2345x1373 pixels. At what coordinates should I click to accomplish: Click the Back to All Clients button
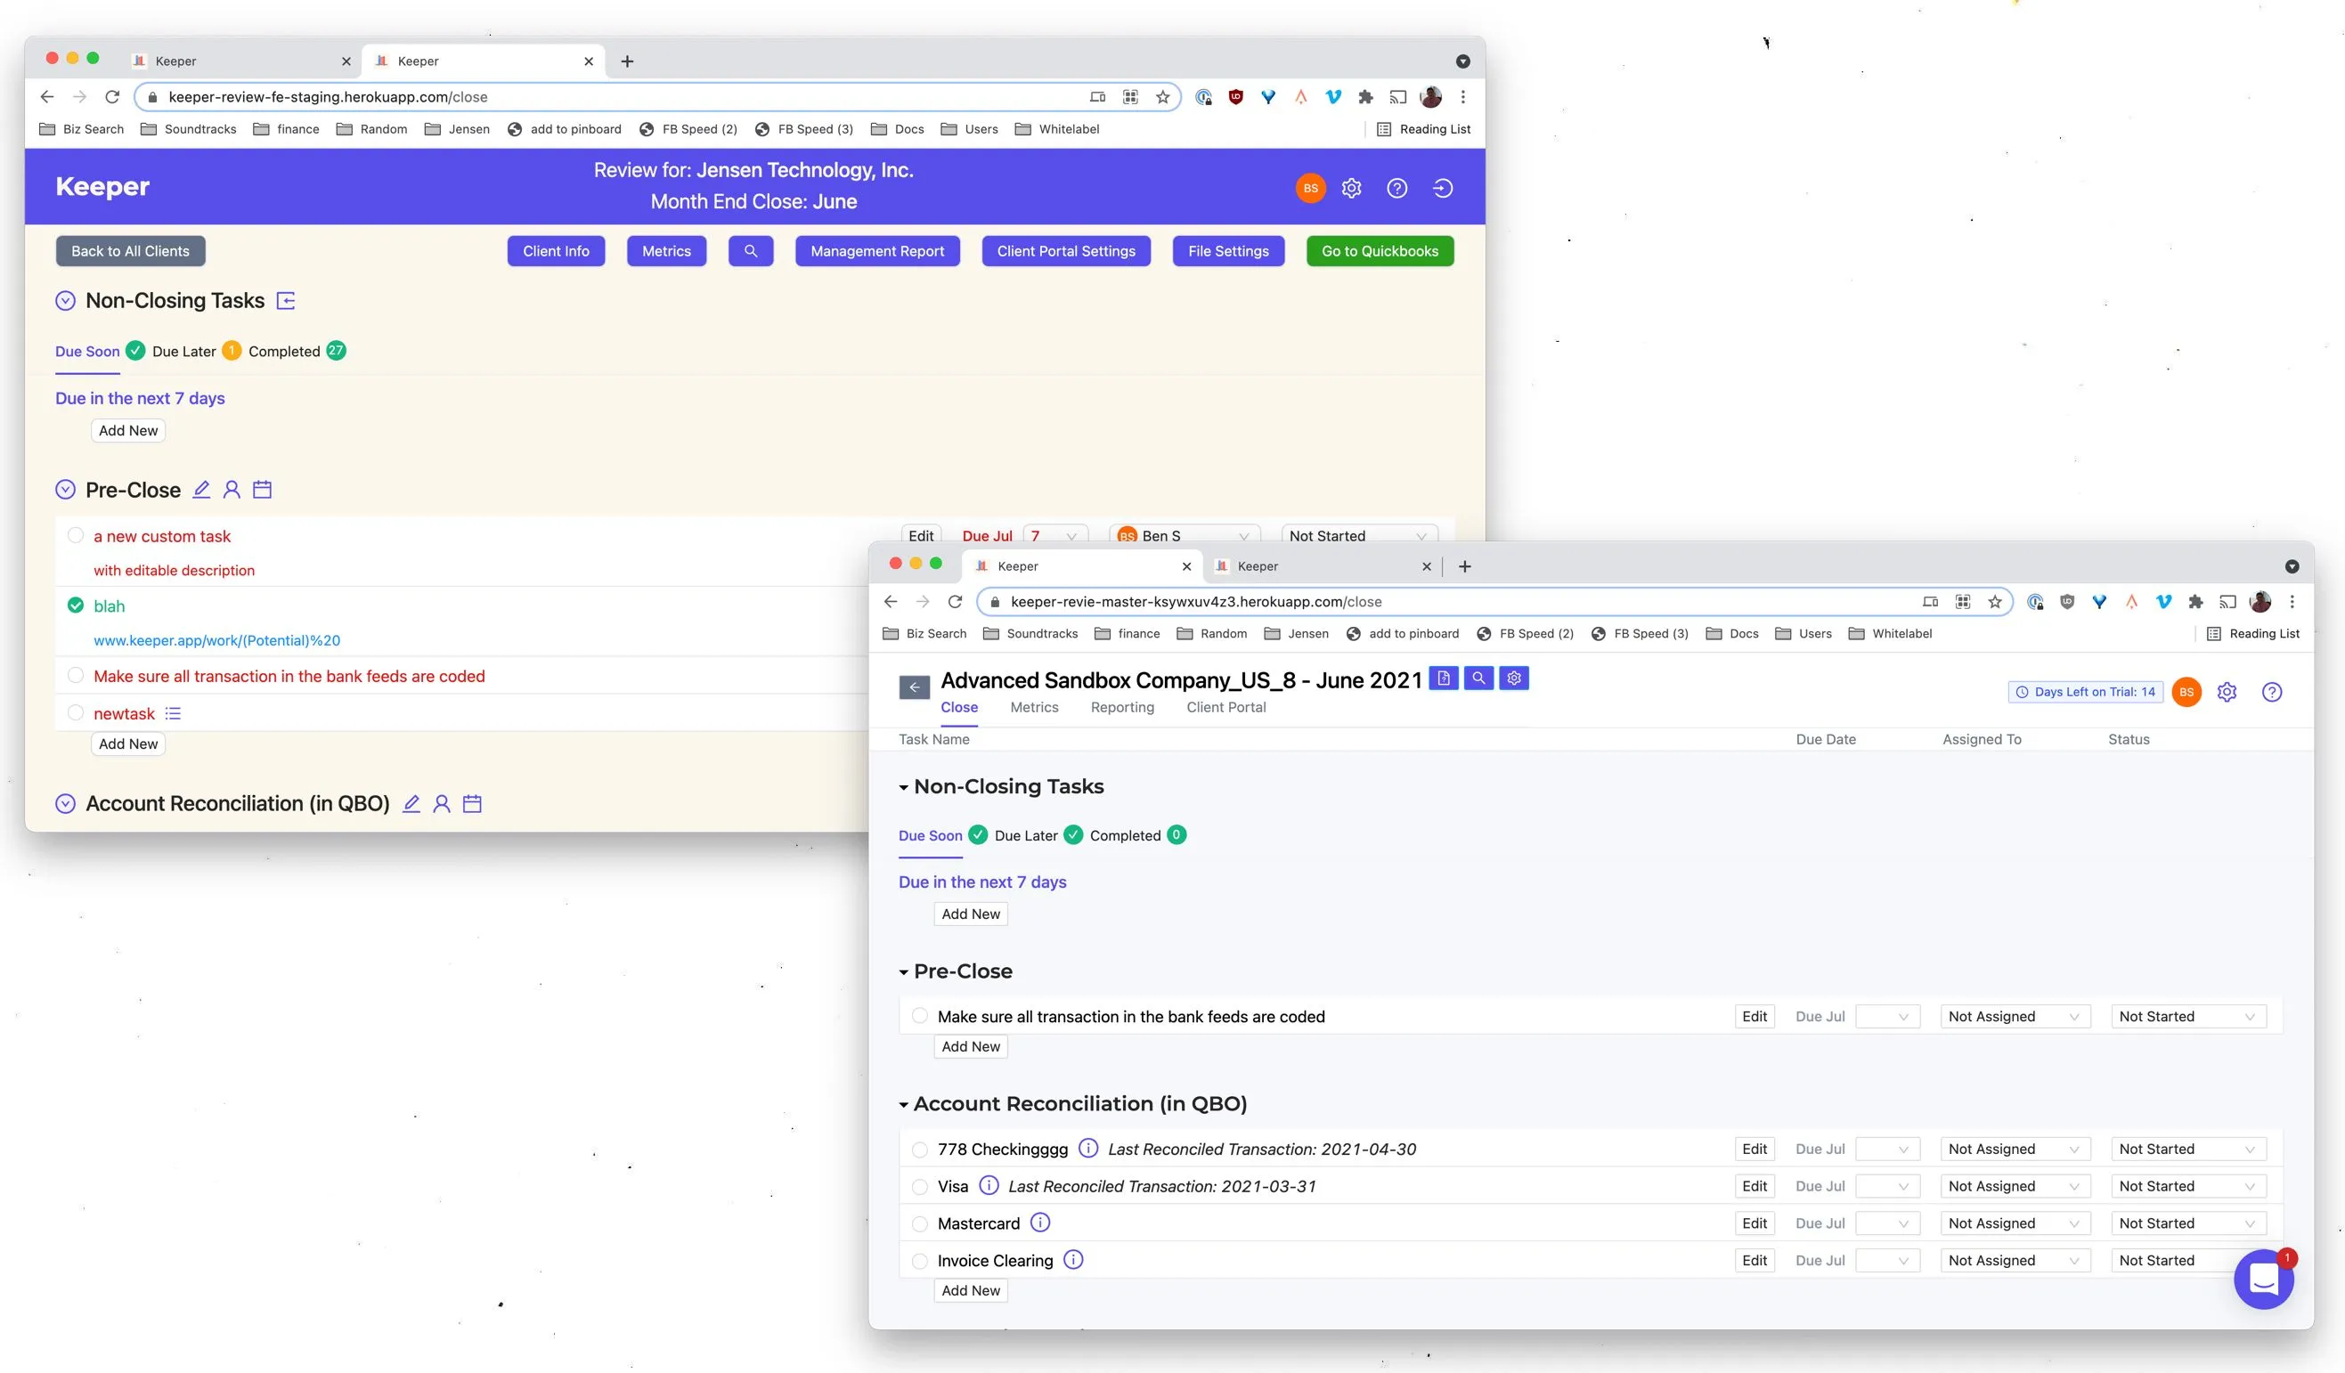pos(130,251)
